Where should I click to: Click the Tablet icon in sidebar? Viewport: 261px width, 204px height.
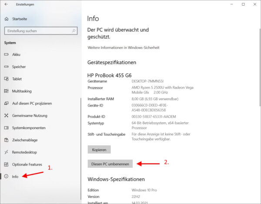pyautogui.click(x=6, y=79)
